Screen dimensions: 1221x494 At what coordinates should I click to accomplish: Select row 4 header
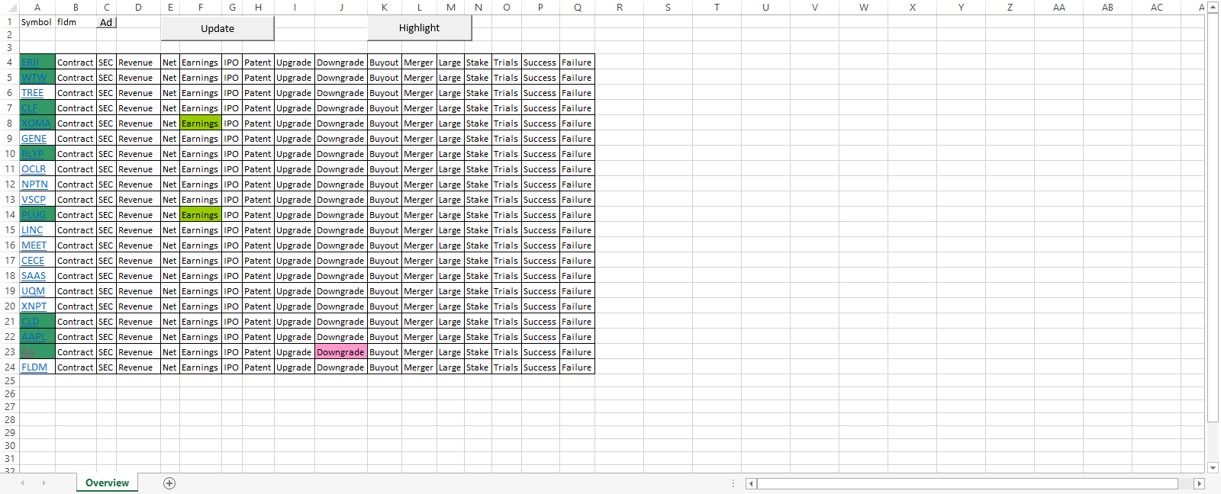(x=9, y=63)
